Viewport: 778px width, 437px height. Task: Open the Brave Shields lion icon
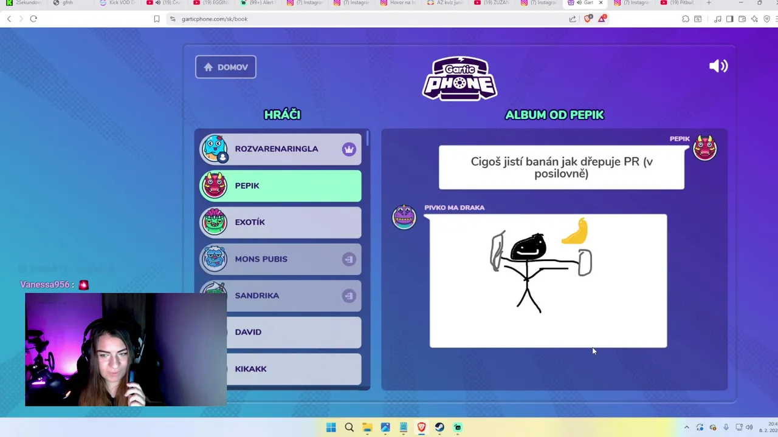pos(587,19)
